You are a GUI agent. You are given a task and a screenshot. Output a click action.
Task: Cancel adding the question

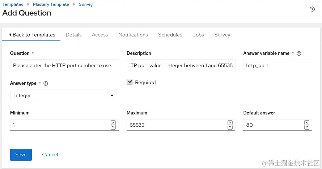click(x=50, y=155)
